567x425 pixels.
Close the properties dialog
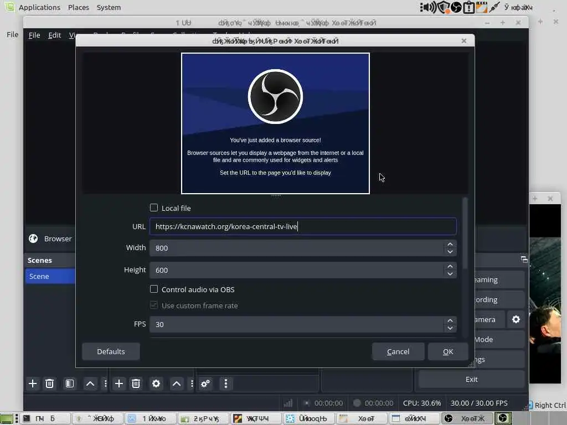tap(464, 41)
